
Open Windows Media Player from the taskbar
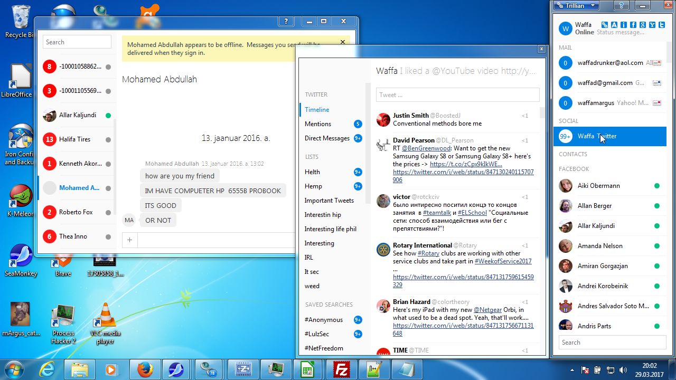pos(112,369)
